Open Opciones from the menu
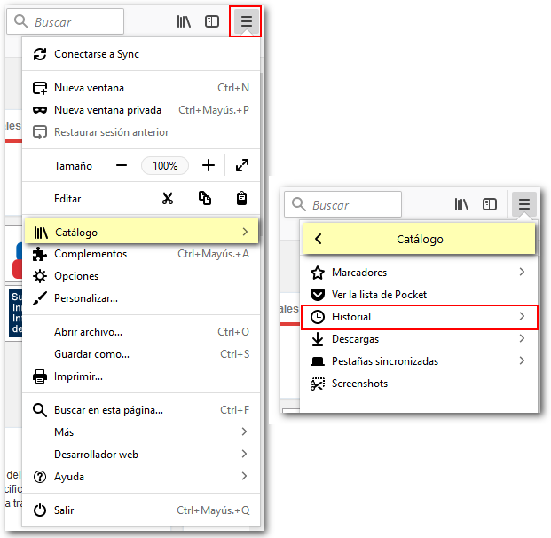Screen dimensions: 551x538 tap(76, 276)
